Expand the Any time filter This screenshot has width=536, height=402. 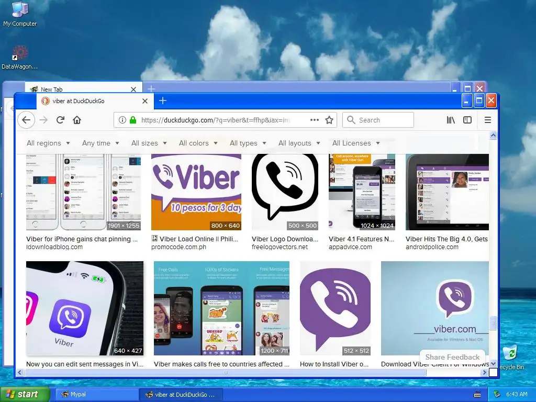tap(100, 143)
